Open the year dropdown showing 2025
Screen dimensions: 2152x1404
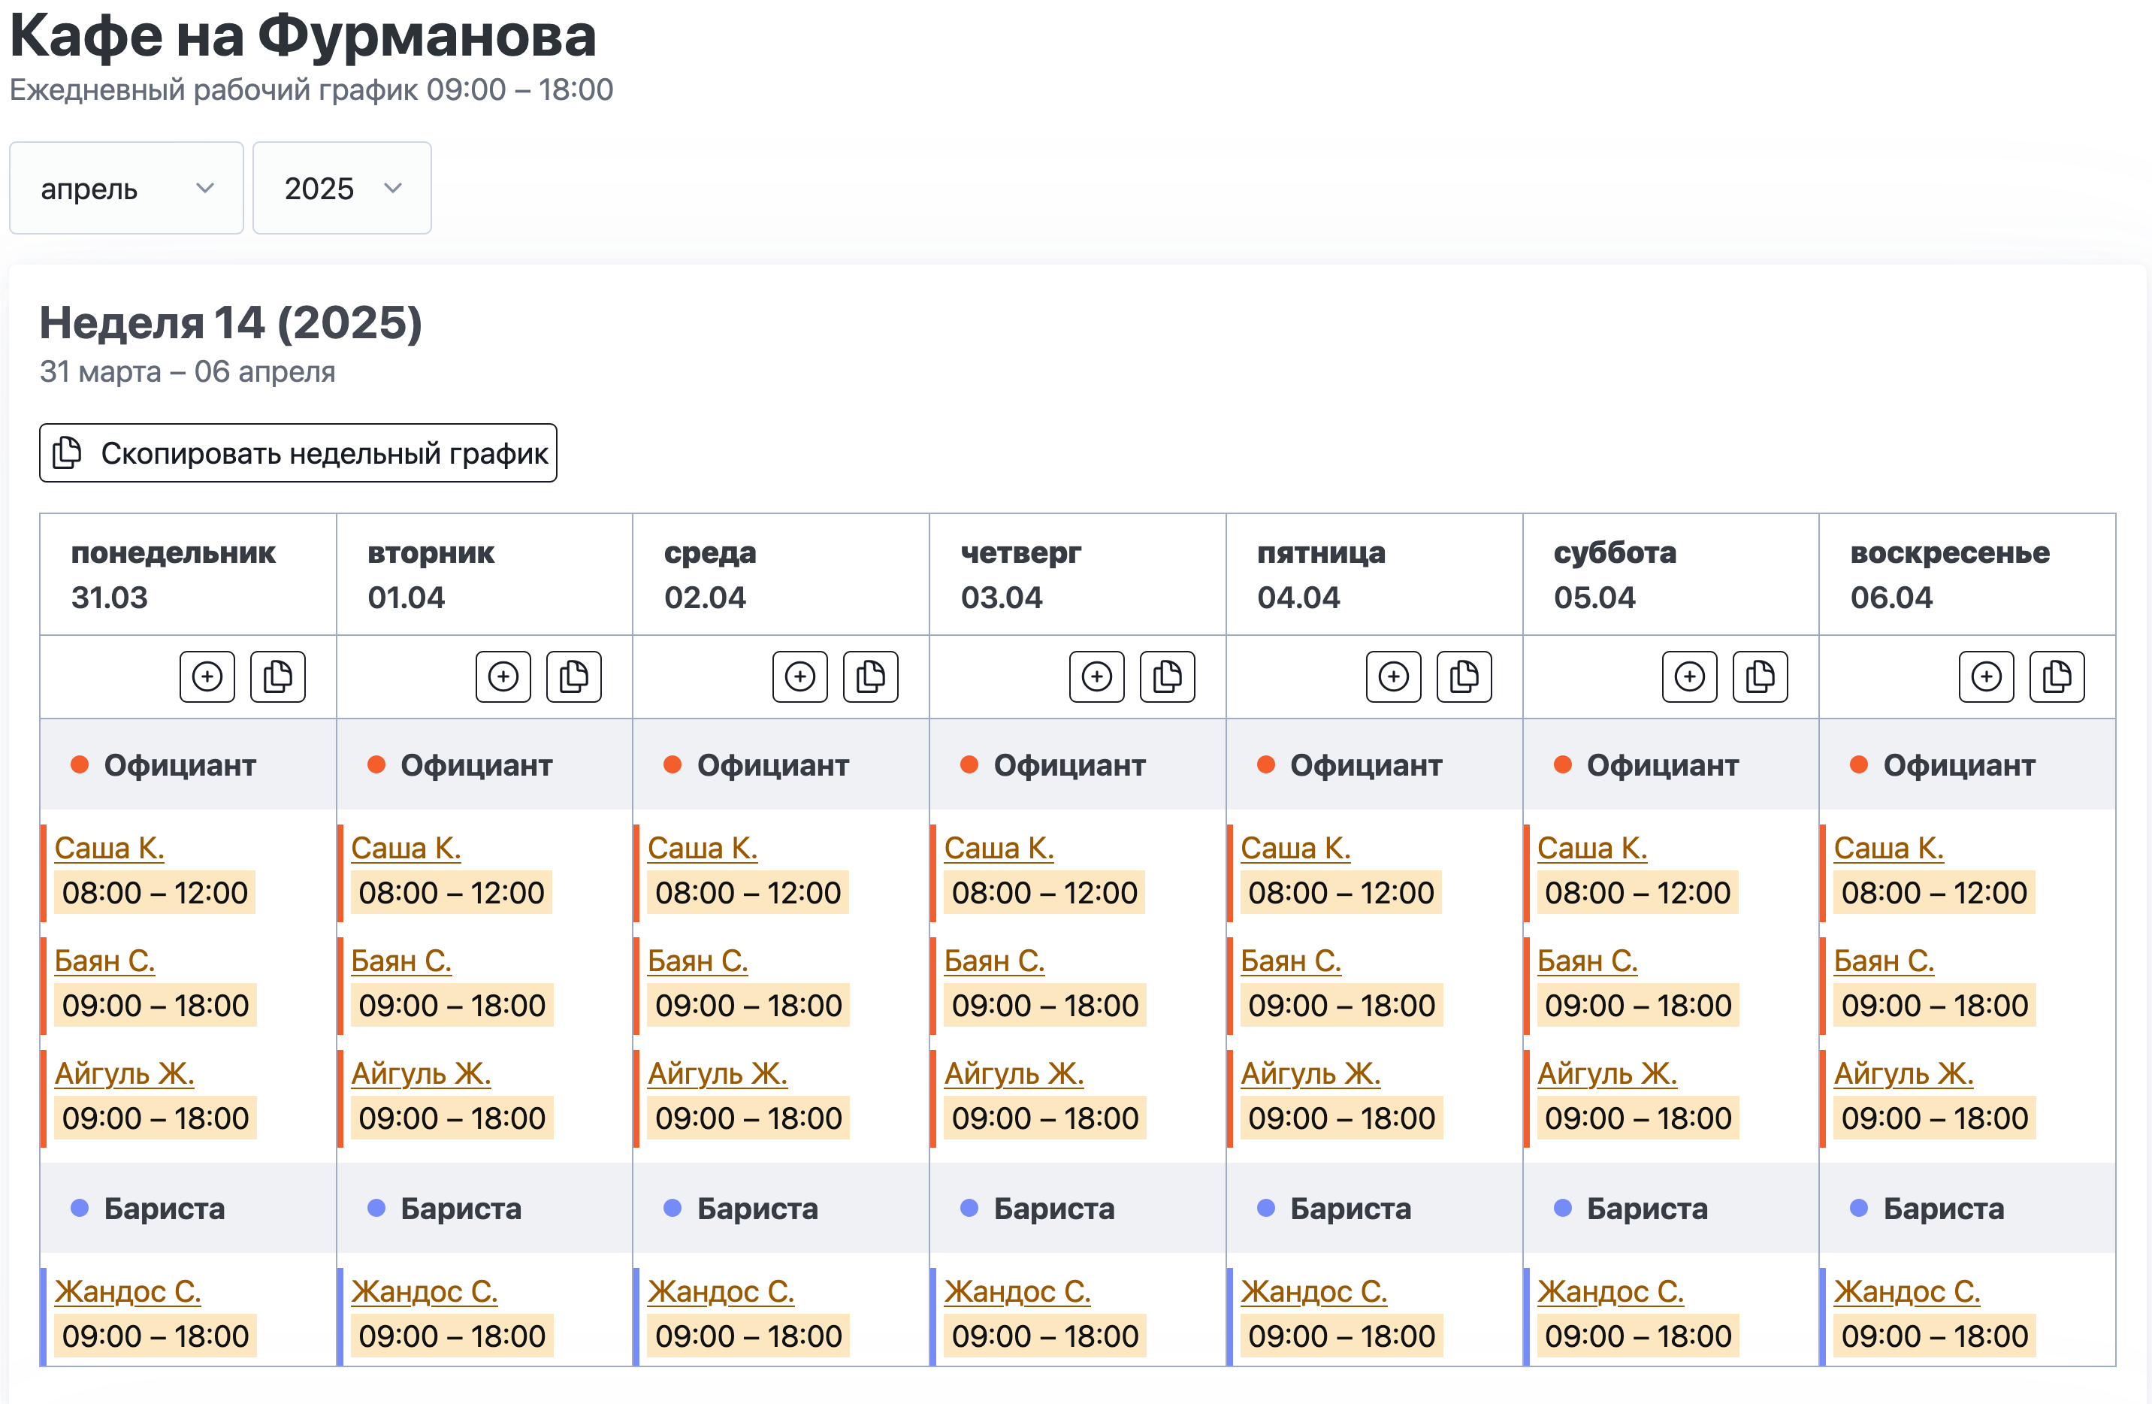(342, 188)
